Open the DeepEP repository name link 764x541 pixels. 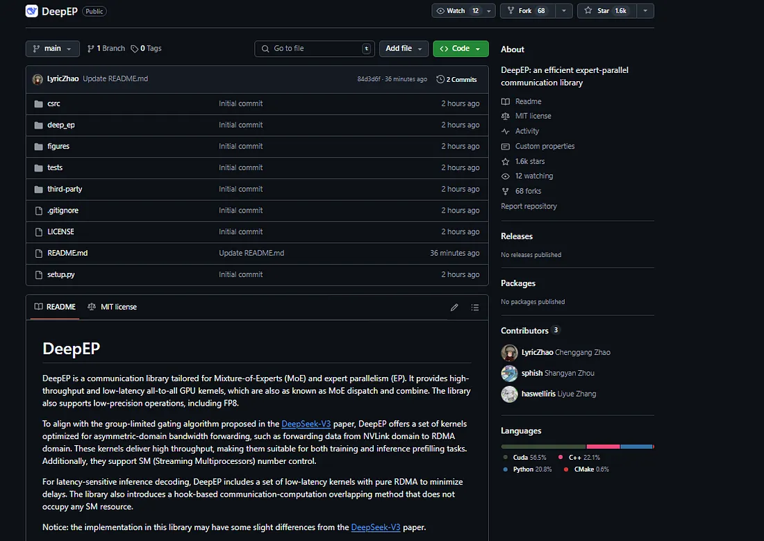(x=60, y=12)
